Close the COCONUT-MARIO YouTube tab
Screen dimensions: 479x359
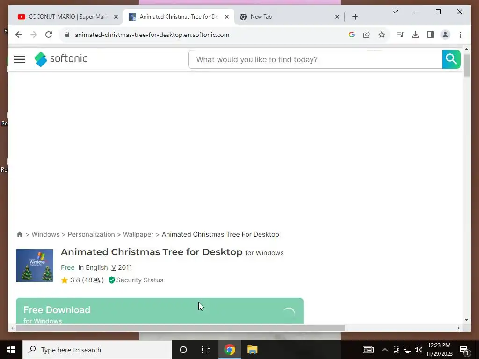pos(116,17)
